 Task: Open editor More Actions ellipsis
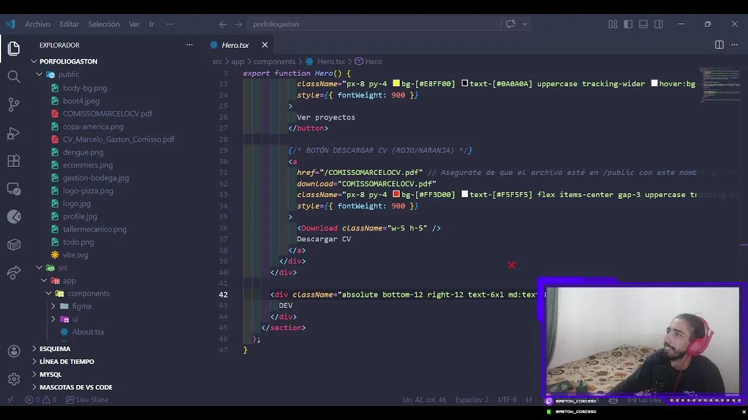point(735,45)
